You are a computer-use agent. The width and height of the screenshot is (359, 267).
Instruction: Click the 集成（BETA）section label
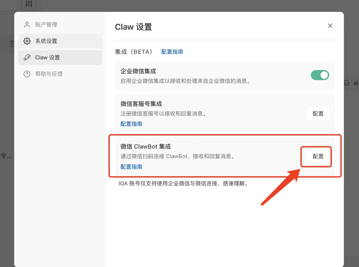(x=134, y=52)
